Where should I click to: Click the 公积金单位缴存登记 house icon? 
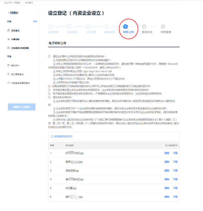coord(9,83)
